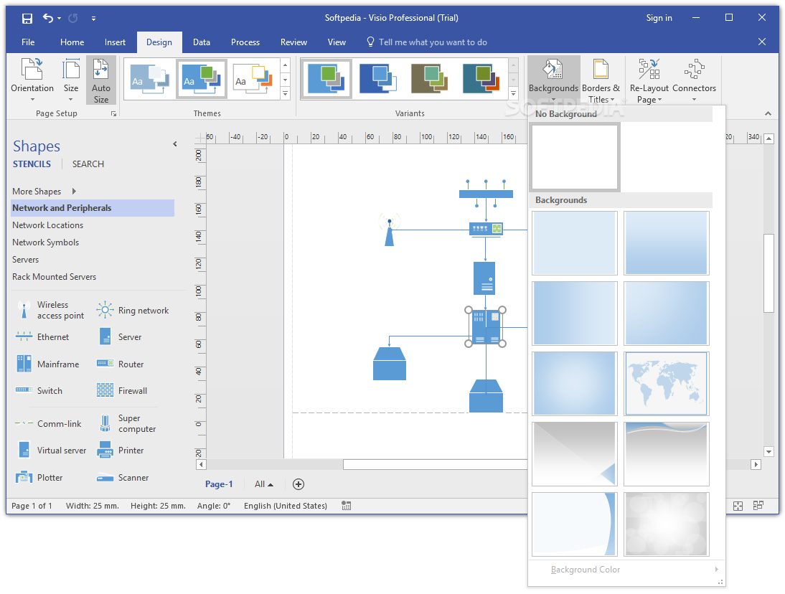
Task: Pick the Ring network shape
Action: (x=133, y=310)
